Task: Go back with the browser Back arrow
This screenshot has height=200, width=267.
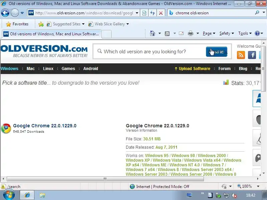Action: 5,13
